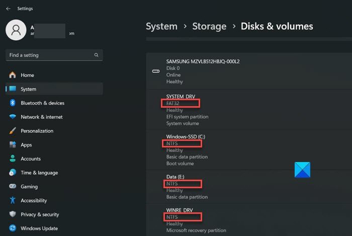Click Basic data partition under Data (E:)

tap(187, 197)
